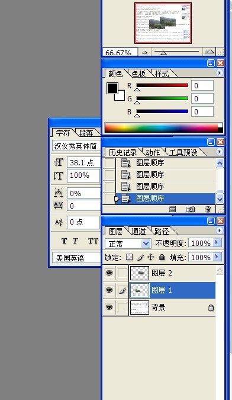Toggle link box next to 图层 2
Viewport: 232px width, 400px height.
click(x=123, y=273)
